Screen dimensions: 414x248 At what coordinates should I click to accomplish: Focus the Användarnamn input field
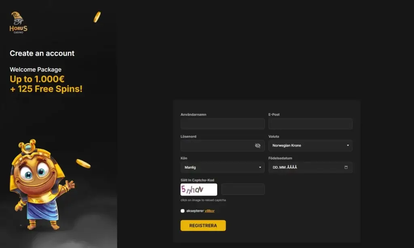[222, 124]
